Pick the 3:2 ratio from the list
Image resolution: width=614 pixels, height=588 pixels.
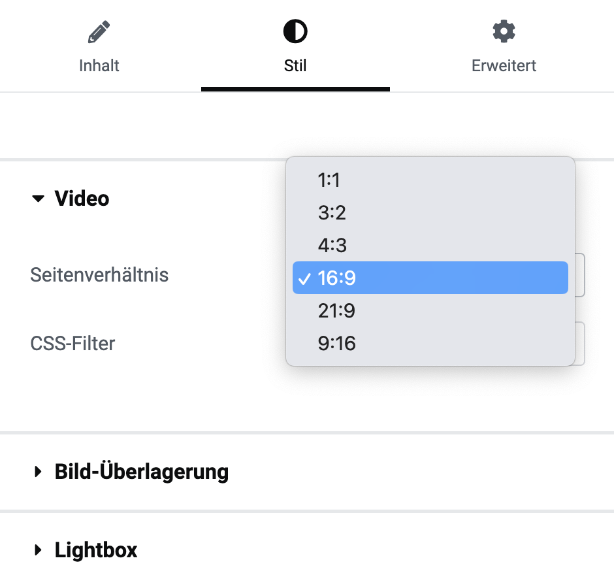point(430,213)
